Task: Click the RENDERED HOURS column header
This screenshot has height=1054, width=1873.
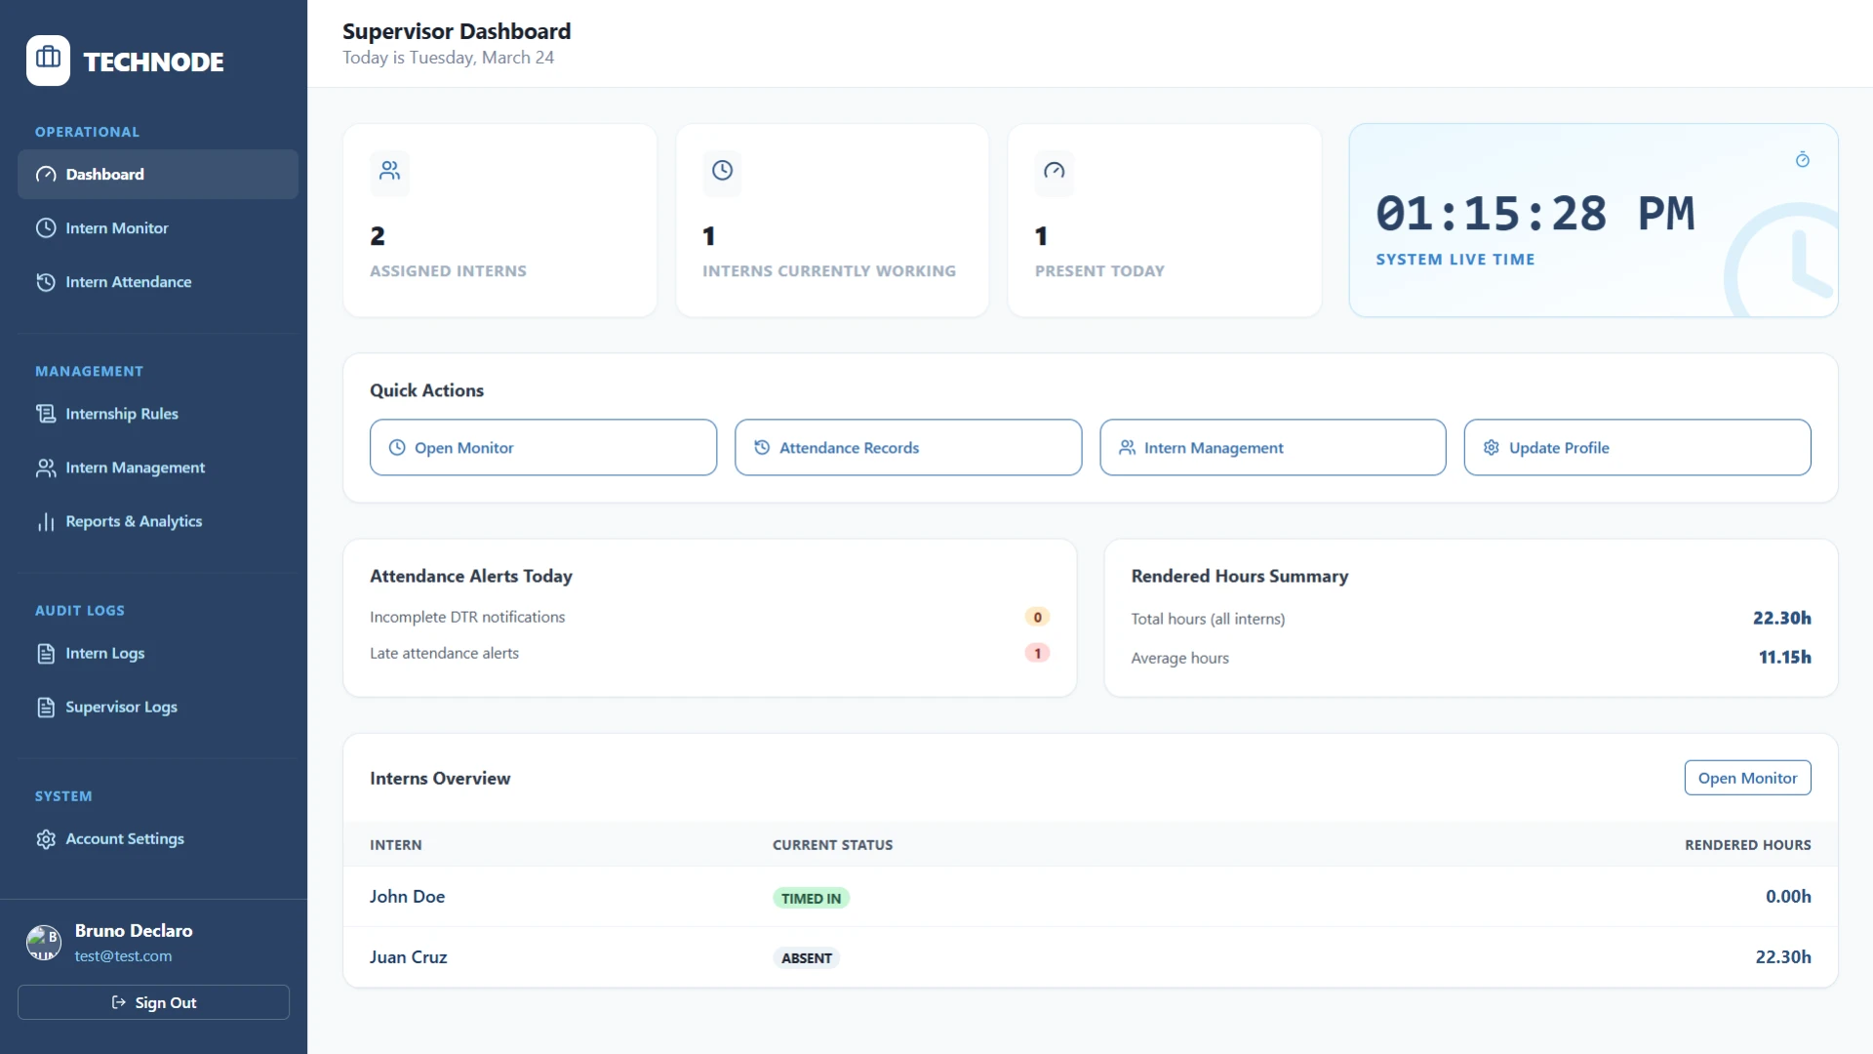Action: click(x=1747, y=845)
